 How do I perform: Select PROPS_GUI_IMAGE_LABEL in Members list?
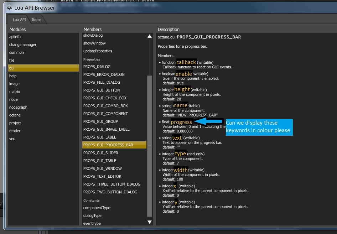[114, 130]
